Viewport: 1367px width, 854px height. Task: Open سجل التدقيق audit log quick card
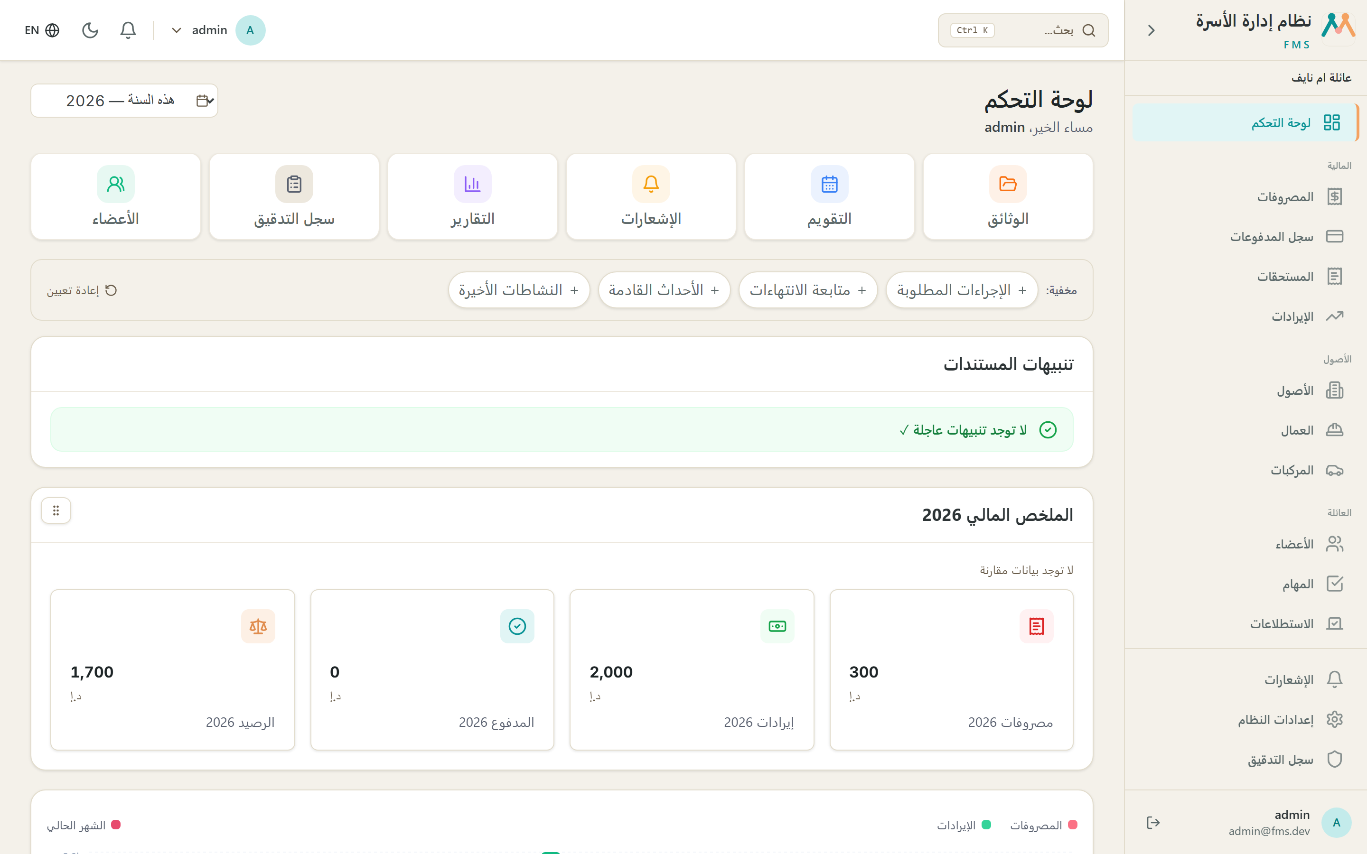click(x=294, y=196)
